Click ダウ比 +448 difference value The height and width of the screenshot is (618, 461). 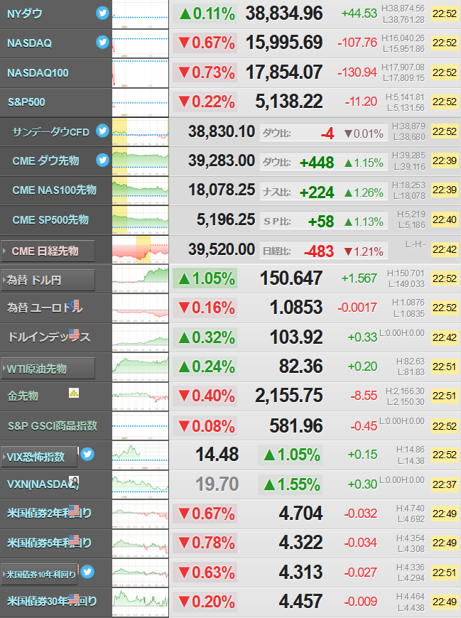point(317,163)
